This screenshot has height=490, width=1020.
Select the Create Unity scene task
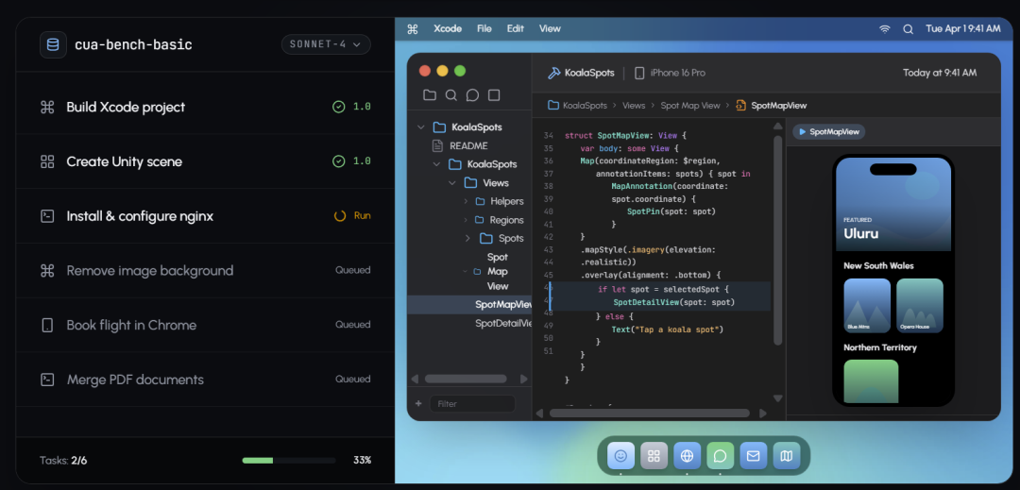point(206,161)
